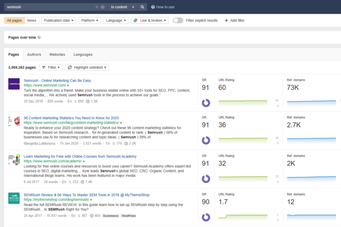Image resolution: width=341 pixels, height=227 pixels.
Task: Open the search field help question mark
Action: [x=102, y=7]
